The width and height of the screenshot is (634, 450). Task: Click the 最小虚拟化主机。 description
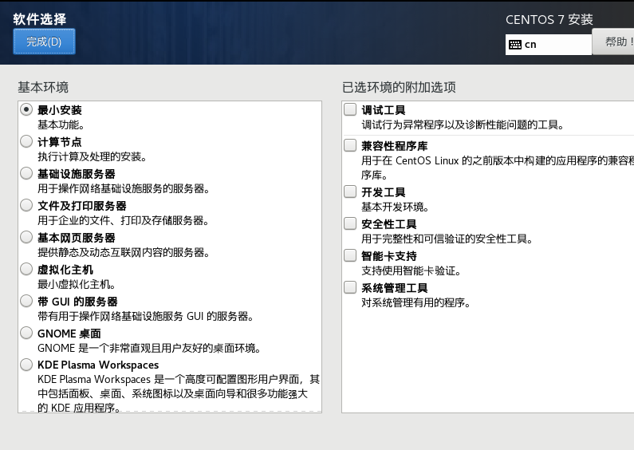(x=77, y=285)
